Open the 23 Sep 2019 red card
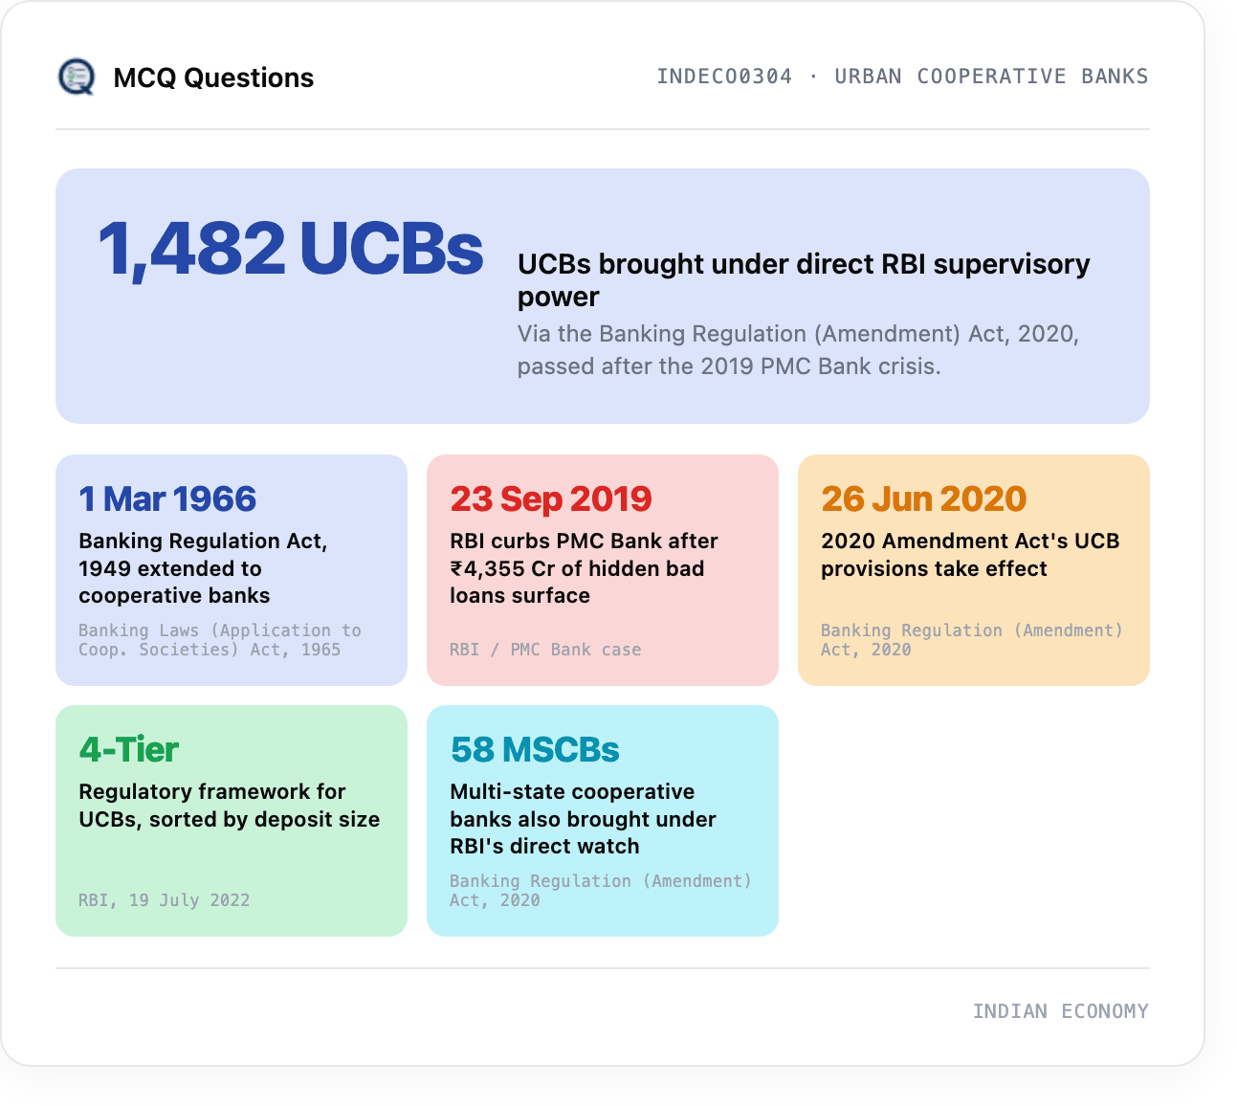The height and width of the screenshot is (1106, 1237). click(603, 570)
